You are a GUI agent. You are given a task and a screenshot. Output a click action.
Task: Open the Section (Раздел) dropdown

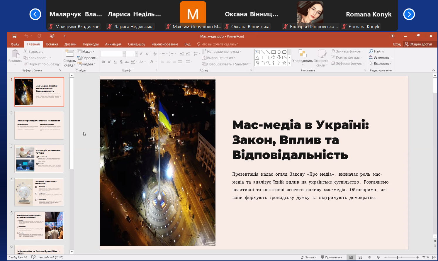click(x=88, y=64)
